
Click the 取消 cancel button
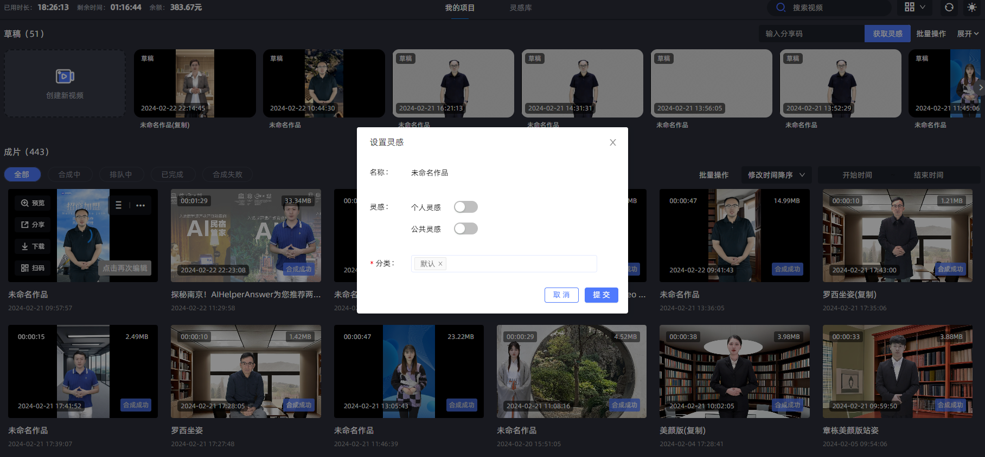point(561,295)
